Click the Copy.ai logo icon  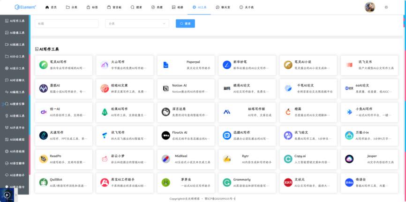(288, 159)
